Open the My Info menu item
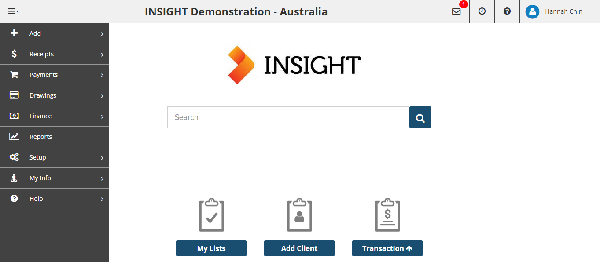The height and width of the screenshot is (262, 600). point(54,178)
